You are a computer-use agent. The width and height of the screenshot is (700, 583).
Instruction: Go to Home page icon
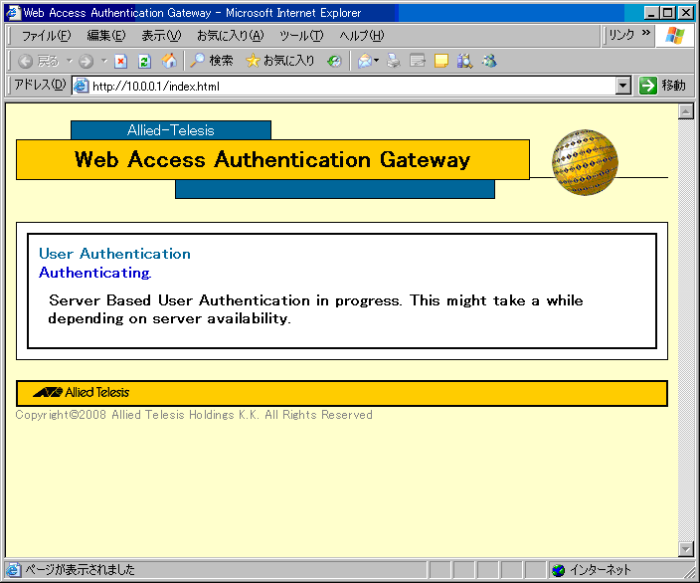click(169, 61)
